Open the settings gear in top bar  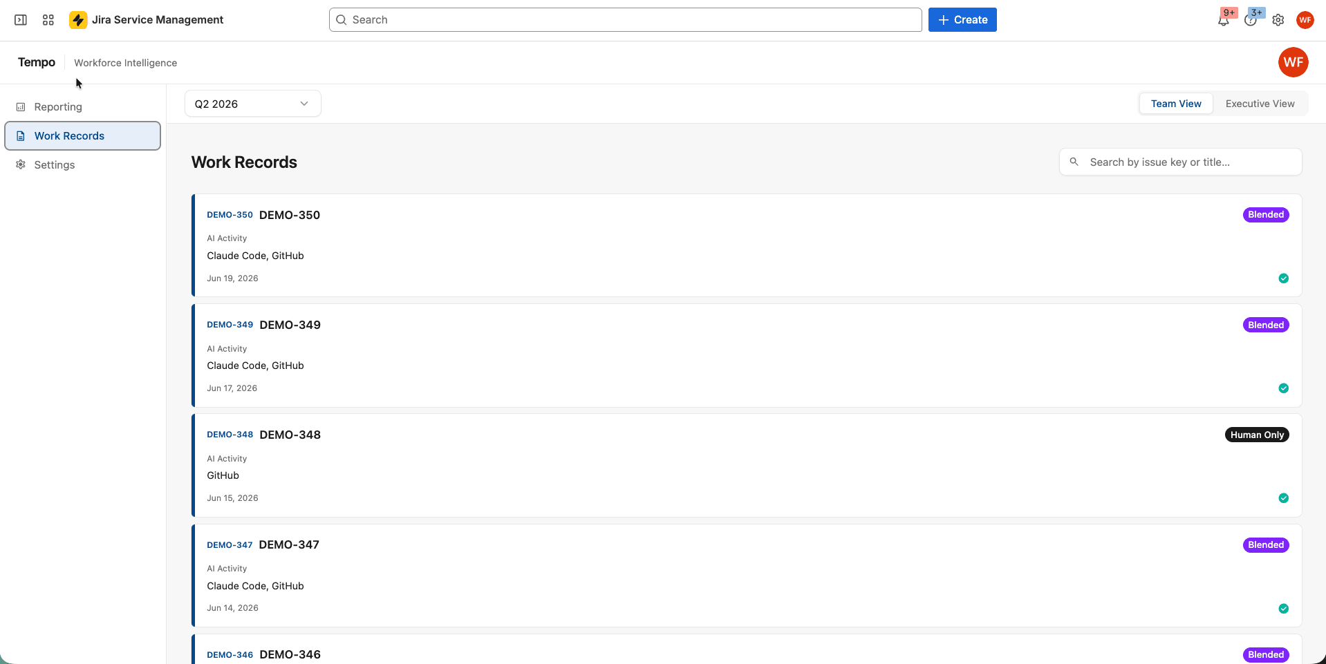pos(1278,20)
